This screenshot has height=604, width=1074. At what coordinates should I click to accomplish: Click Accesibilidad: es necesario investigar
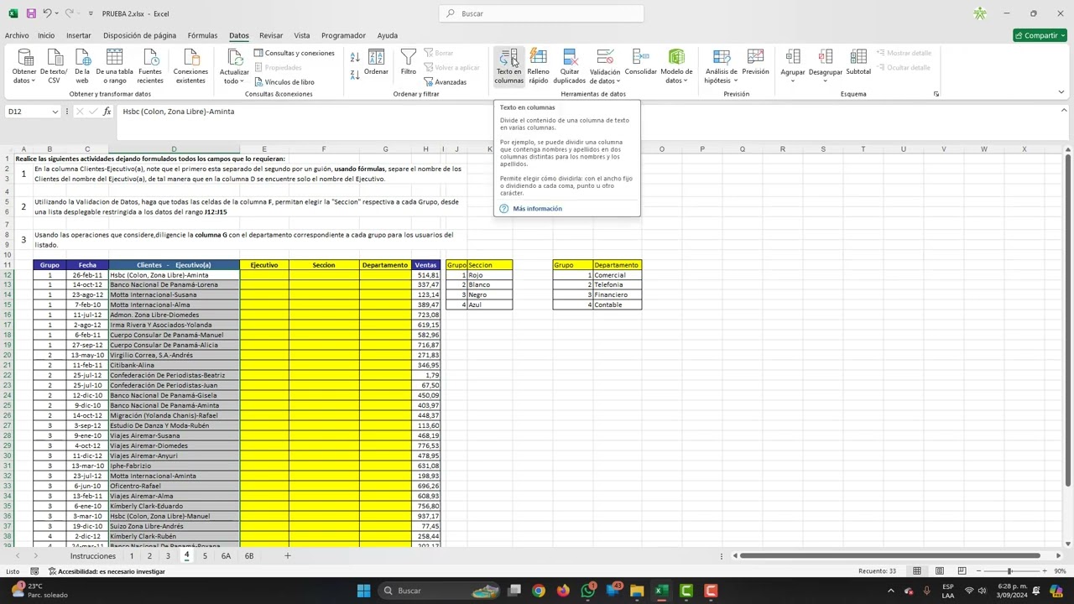pyautogui.click(x=107, y=571)
